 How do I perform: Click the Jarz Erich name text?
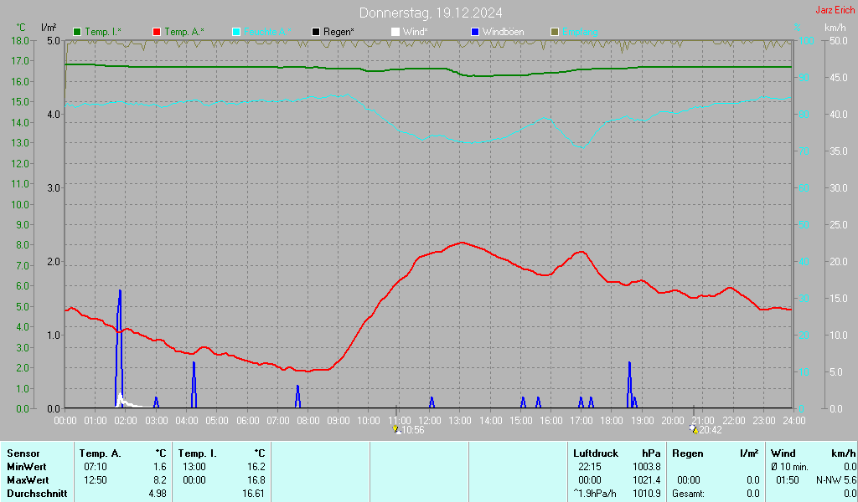(x=835, y=10)
